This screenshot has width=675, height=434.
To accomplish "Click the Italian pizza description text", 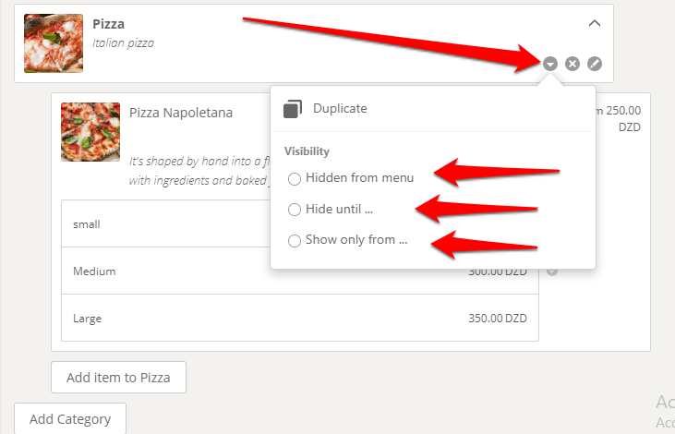I will tap(123, 42).
